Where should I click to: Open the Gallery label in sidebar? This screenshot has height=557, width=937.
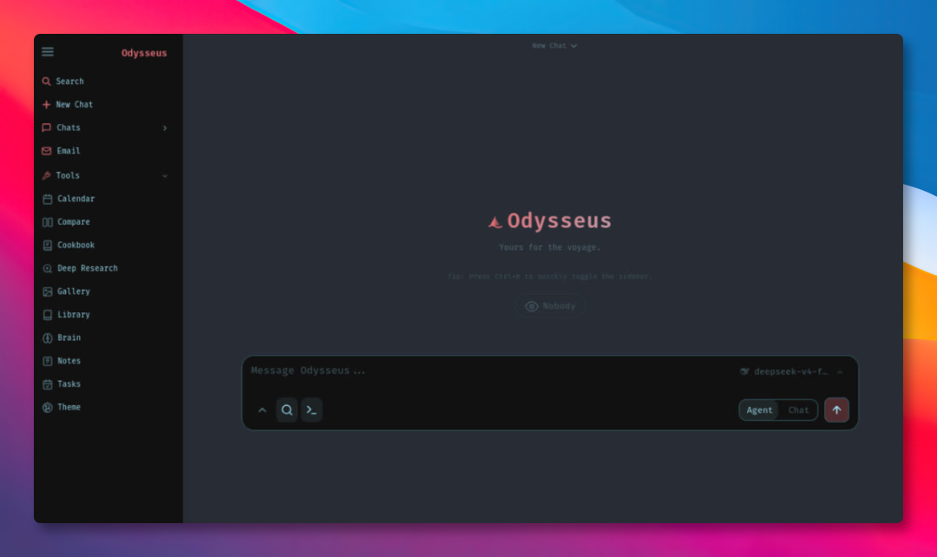coord(74,292)
